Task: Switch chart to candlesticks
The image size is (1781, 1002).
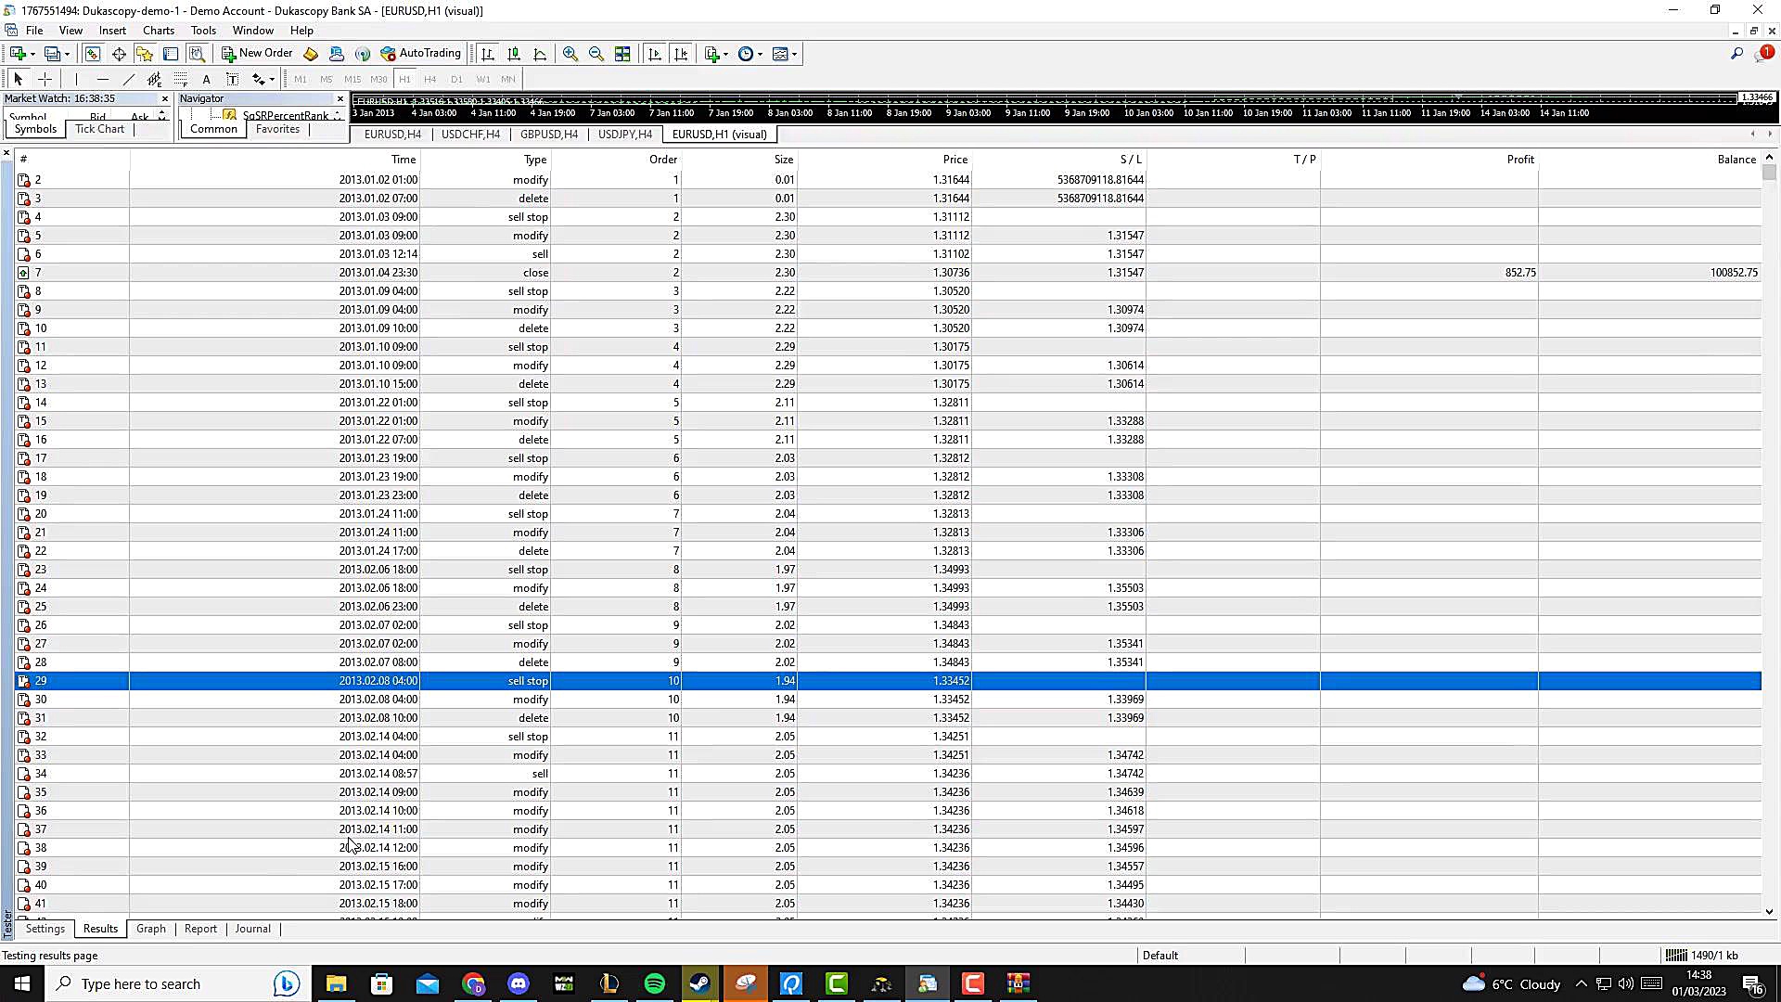Action: coord(514,54)
